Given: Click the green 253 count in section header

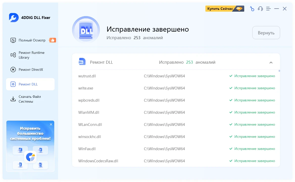Looking at the screenshot, I should 189,62.
